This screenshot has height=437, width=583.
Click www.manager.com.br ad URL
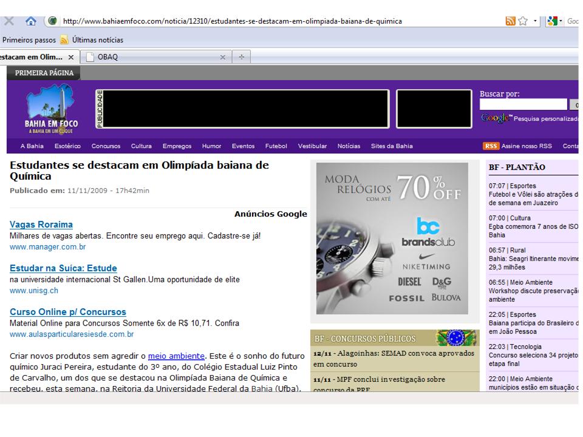point(47,247)
